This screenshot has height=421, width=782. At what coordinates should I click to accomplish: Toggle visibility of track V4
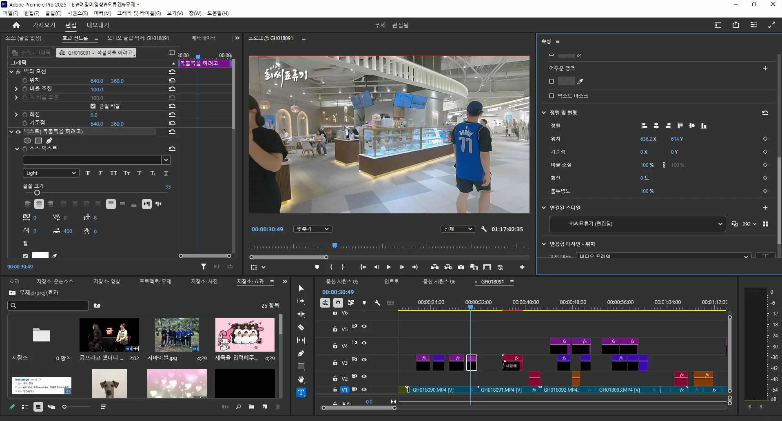pos(364,343)
